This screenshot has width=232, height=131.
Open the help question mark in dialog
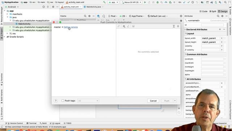pos(55,101)
